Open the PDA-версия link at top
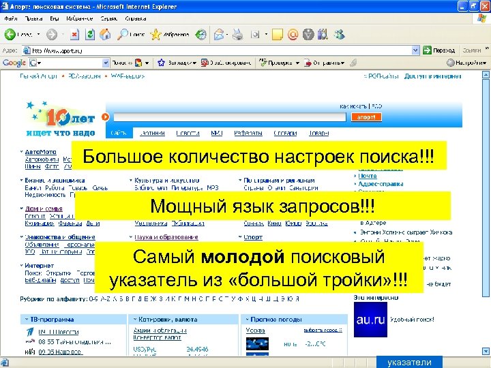This screenshot has height=368, width=491. click(x=85, y=76)
